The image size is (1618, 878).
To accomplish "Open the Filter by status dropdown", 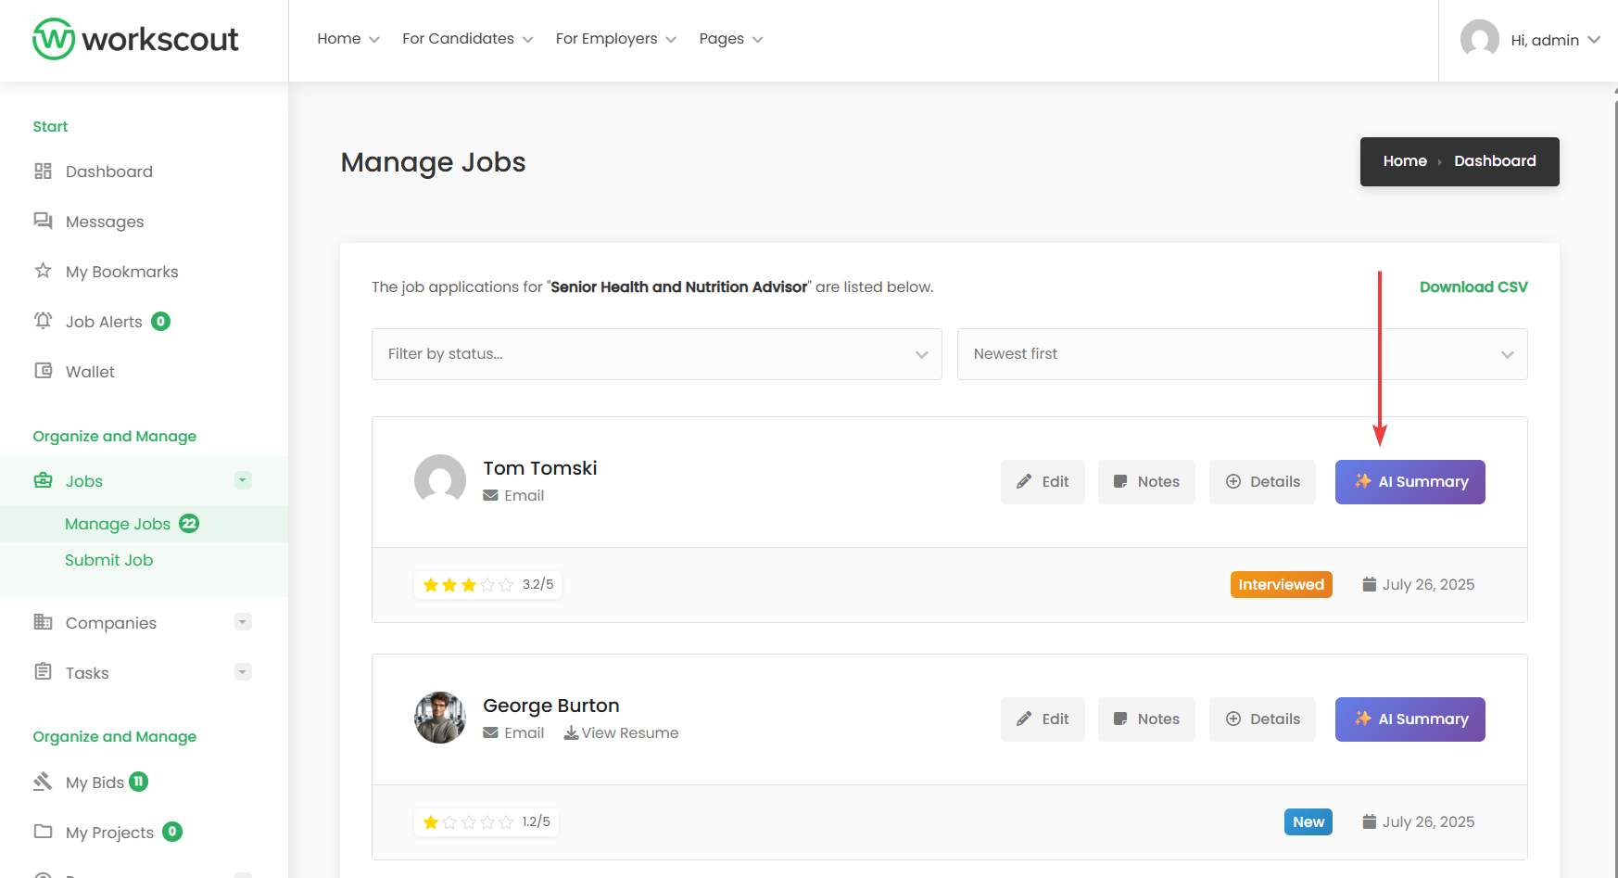I will tap(656, 354).
